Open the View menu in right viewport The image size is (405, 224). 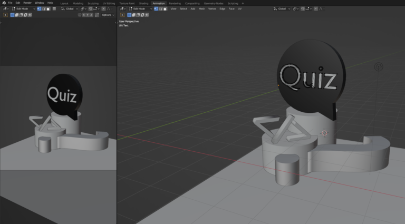point(173,9)
